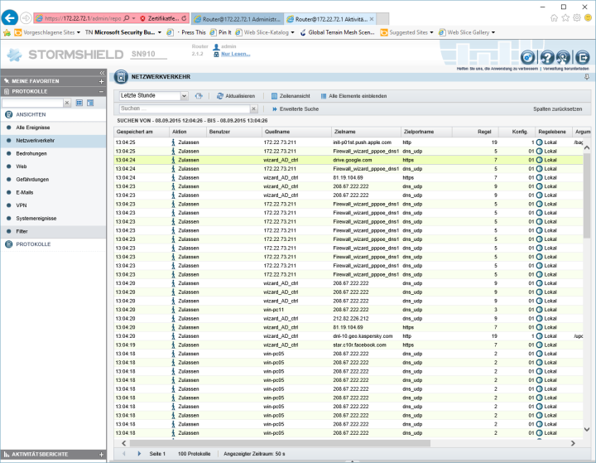
Task: Click Spalten zurücksetzen
Action: coord(557,109)
